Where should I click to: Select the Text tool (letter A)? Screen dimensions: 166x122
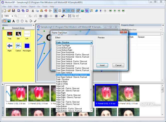coord(13,21)
